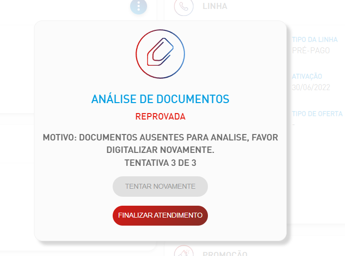
Task: Select the LINHA section heading
Action: click(x=215, y=6)
